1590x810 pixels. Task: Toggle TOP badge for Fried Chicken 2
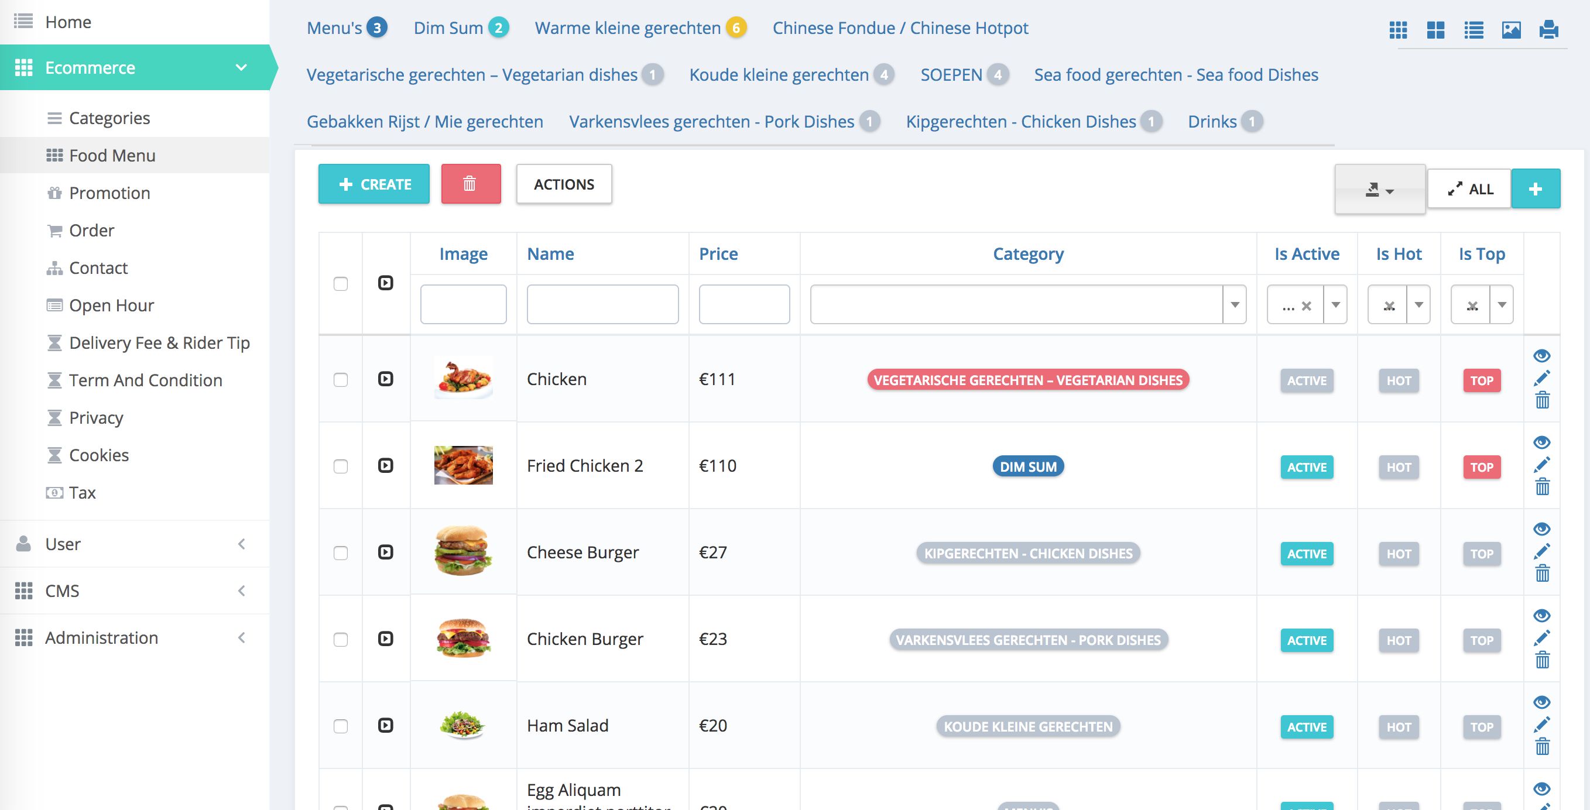[x=1481, y=467]
